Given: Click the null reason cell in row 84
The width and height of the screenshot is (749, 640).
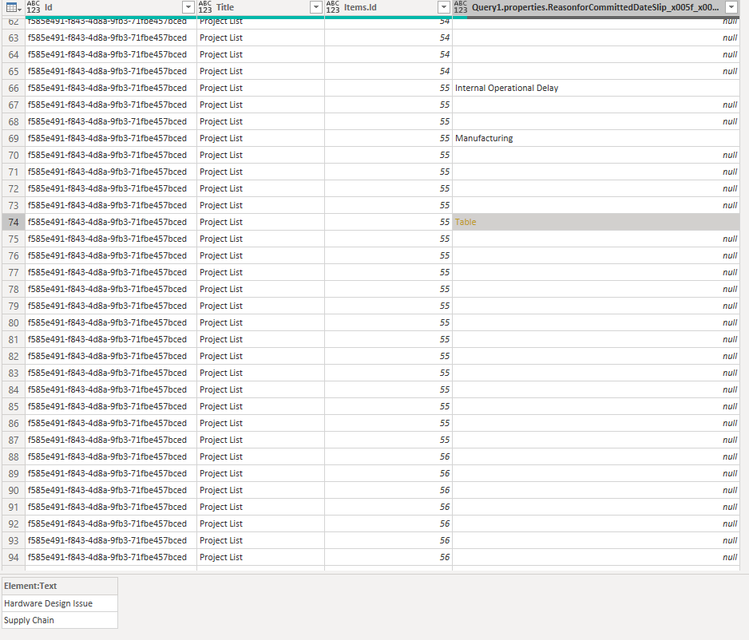Looking at the screenshot, I should pos(596,389).
